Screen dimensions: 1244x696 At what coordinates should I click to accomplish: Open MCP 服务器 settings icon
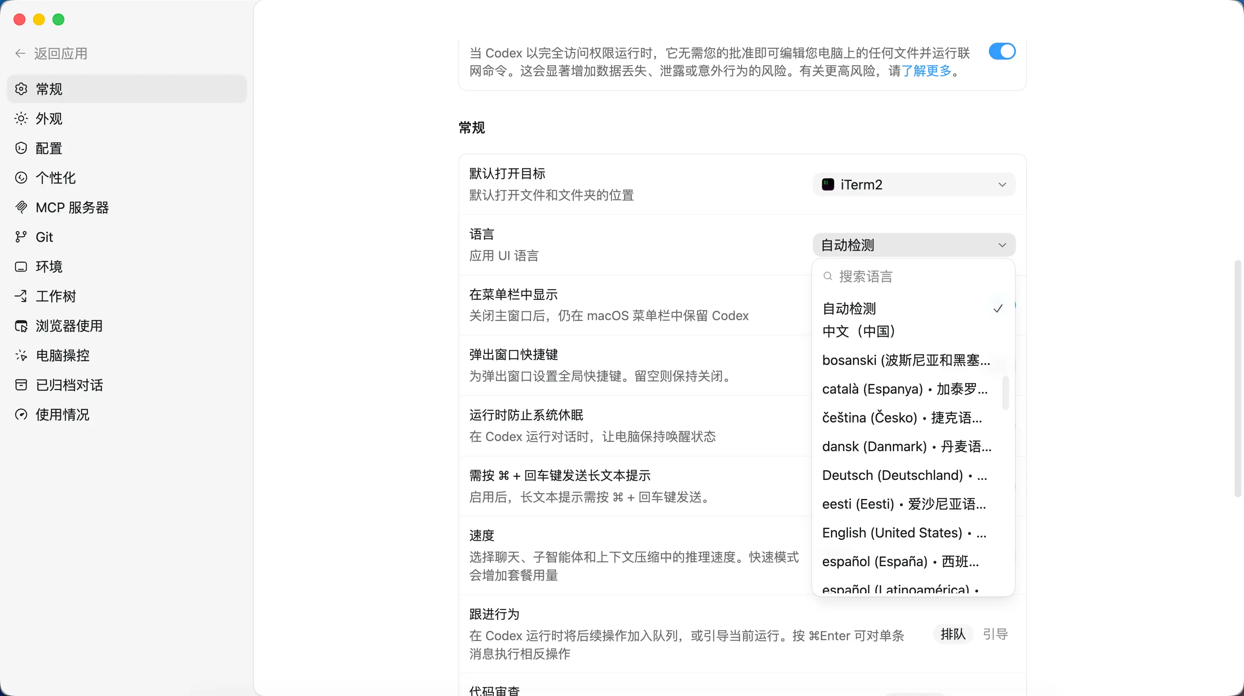21,208
